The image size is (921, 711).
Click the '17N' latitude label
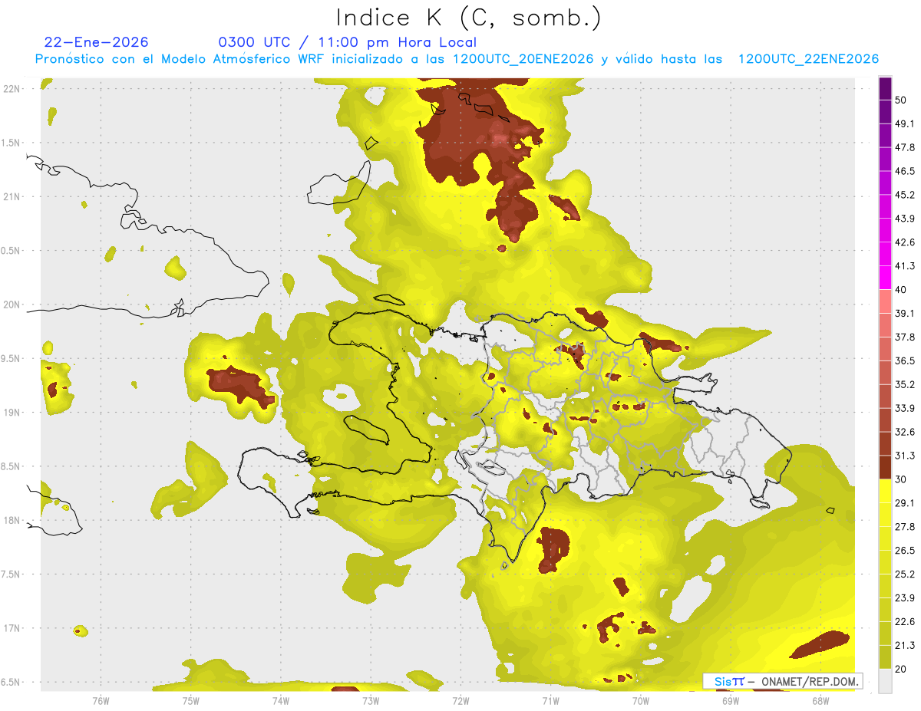point(12,628)
